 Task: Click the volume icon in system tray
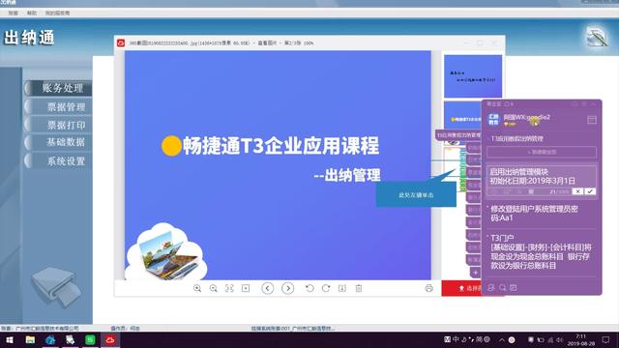pyautogui.click(x=559, y=339)
